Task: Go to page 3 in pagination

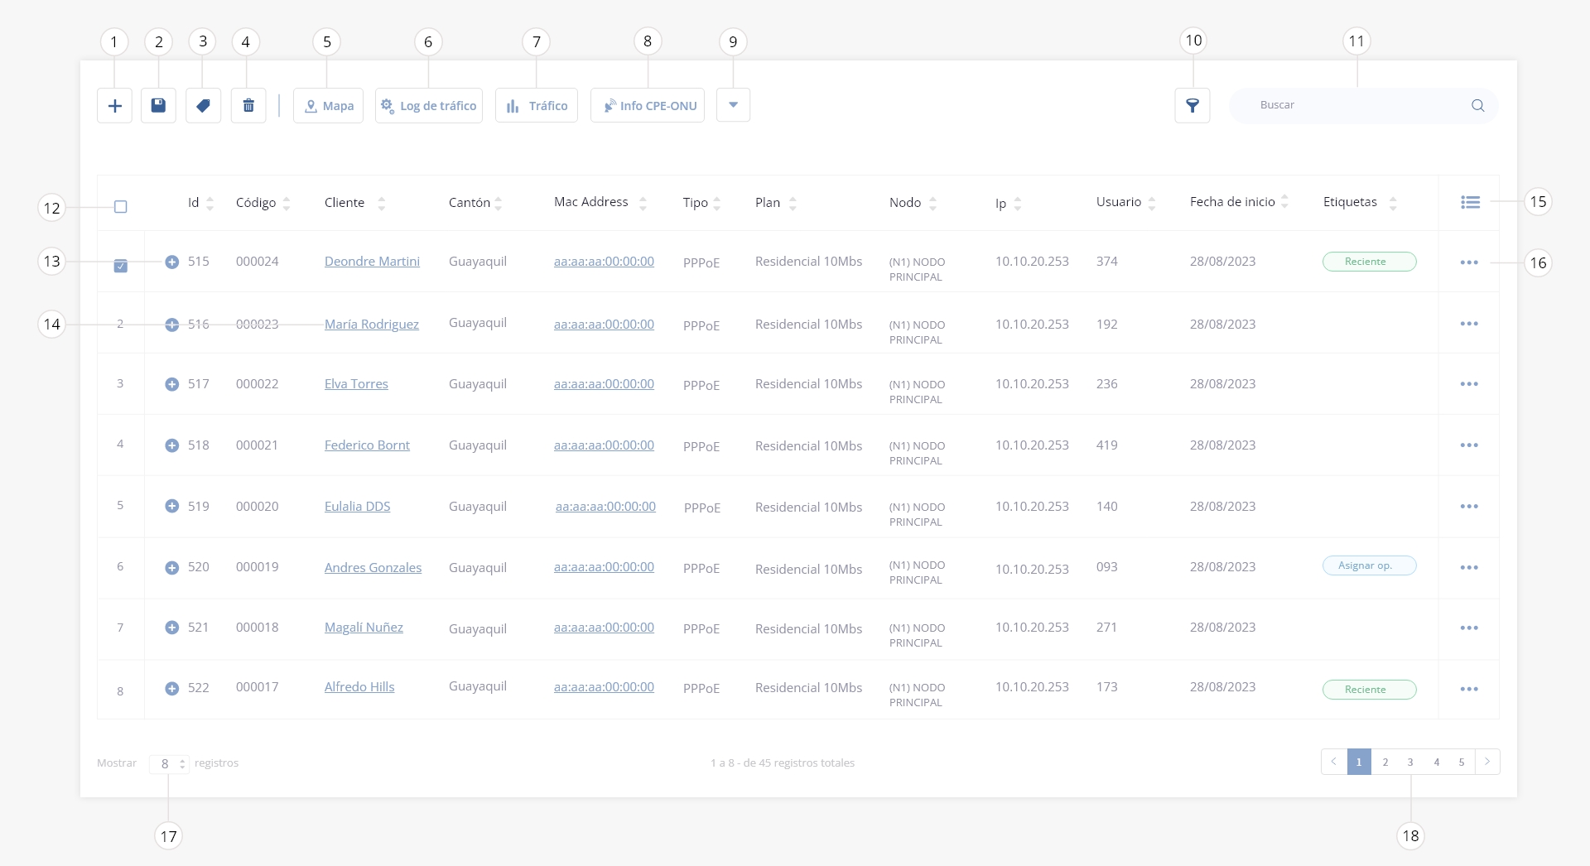Action: [x=1410, y=762]
